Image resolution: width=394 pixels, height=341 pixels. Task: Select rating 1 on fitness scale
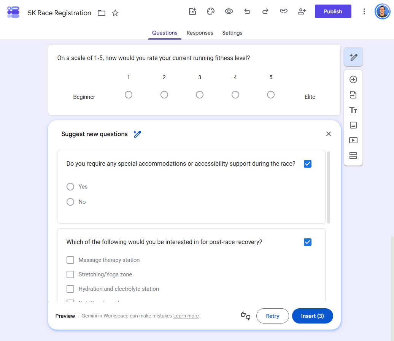click(x=129, y=95)
